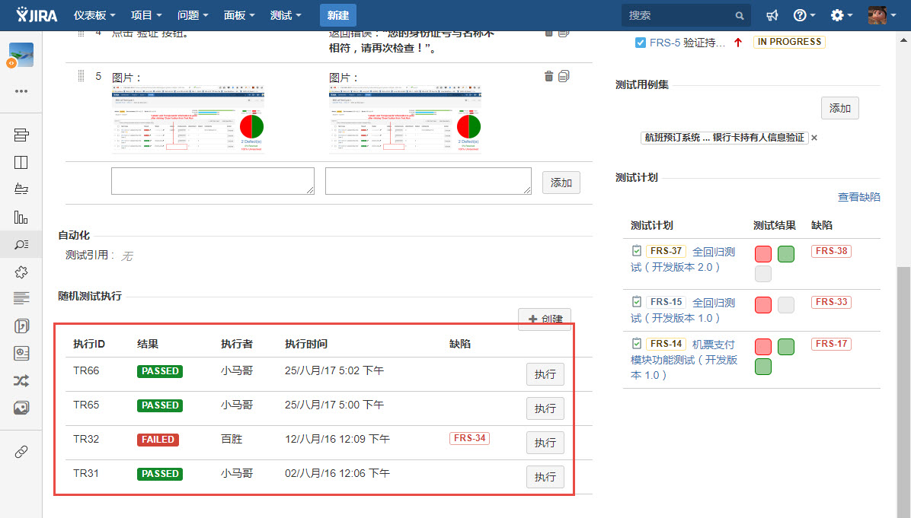Open defect FRS-34 in TR32 row
This screenshot has height=518, width=911.
click(x=469, y=439)
